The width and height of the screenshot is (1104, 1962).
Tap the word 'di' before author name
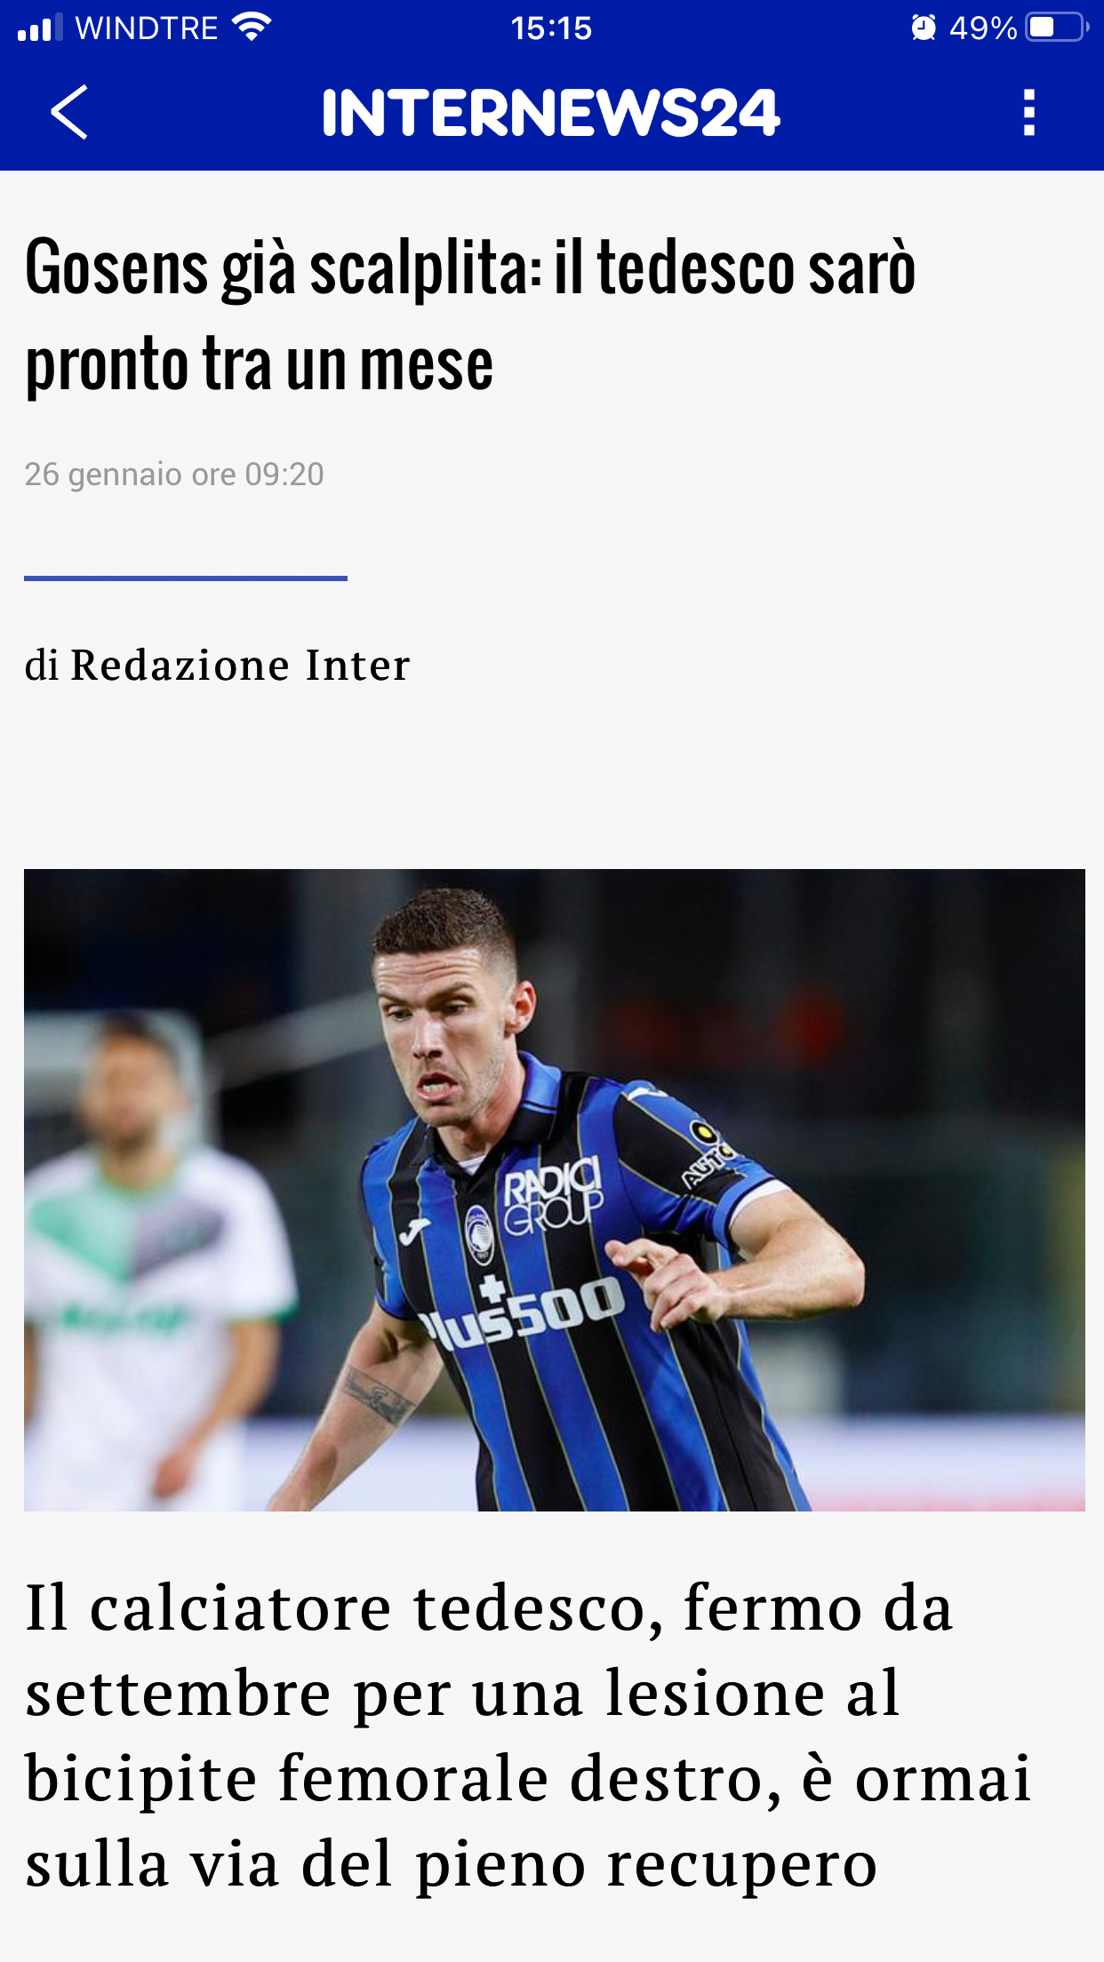[x=41, y=665]
